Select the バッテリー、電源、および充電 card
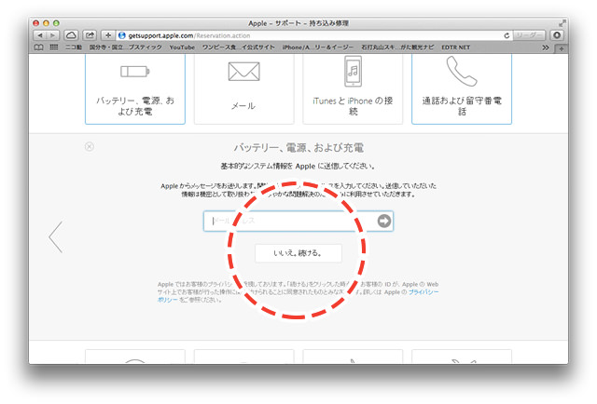This screenshot has height=404, width=597. click(x=135, y=89)
